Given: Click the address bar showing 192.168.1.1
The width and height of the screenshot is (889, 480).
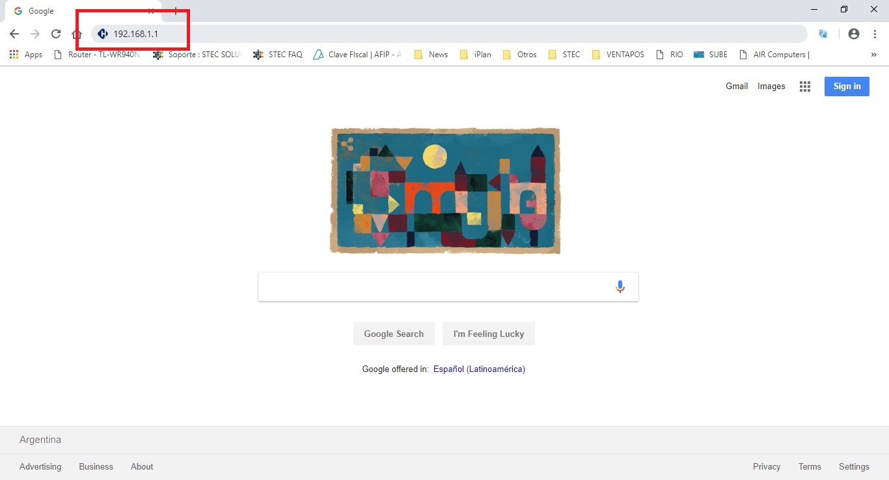Looking at the screenshot, I should coord(449,34).
